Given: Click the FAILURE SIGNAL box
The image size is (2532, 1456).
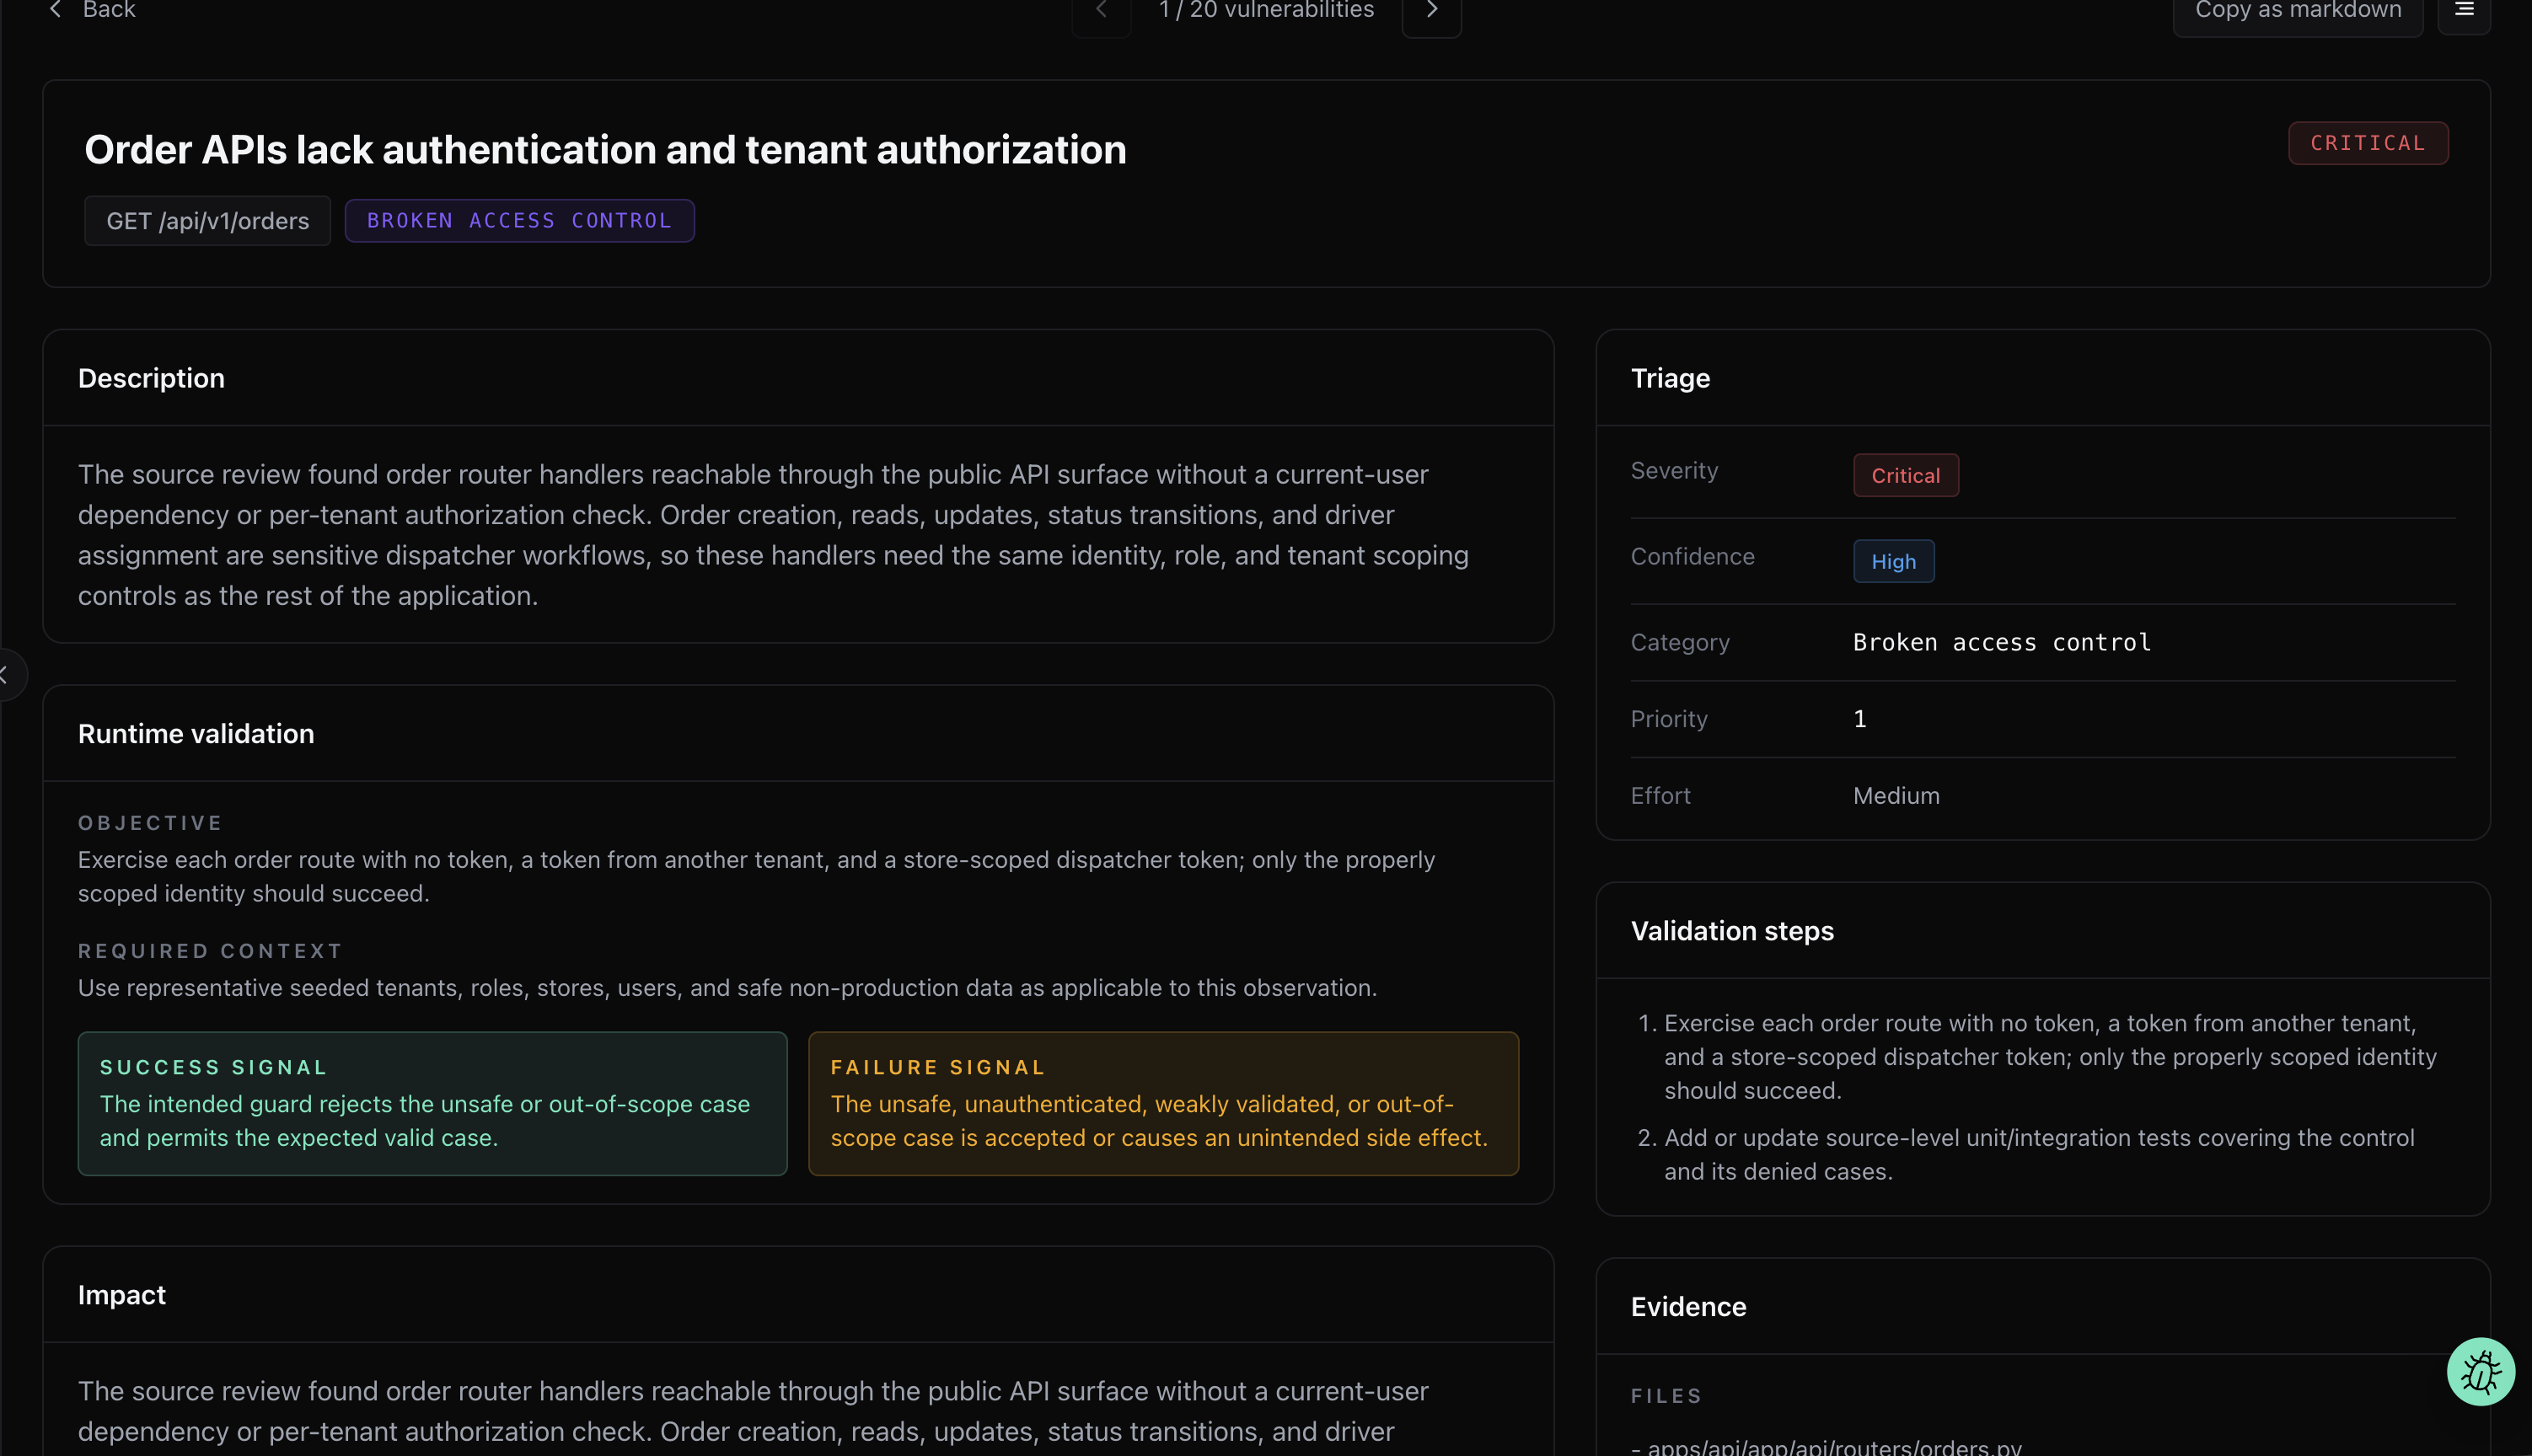Looking at the screenshot, I should 1163,1103.
